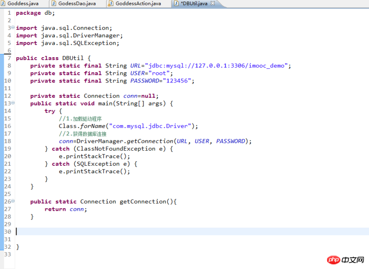Click the Java file icon on DBUtil.java tab
This screenshot has width=369, height=269.
176,4
